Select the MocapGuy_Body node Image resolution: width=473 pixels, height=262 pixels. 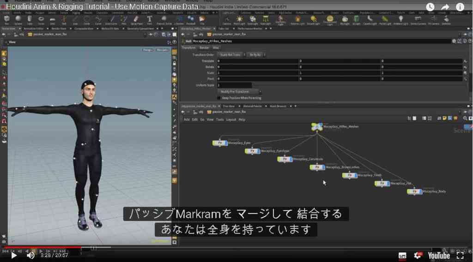[x=414, y=191]
